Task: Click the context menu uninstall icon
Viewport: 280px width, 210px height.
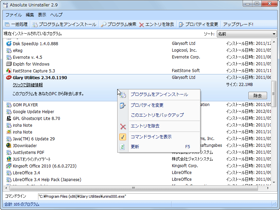Action: click(123, 95)
